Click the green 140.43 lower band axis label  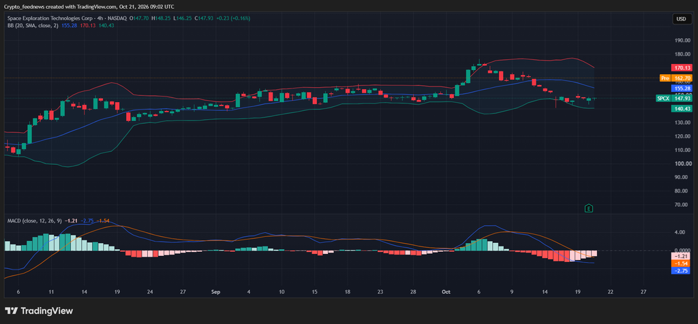click(682, 109)
